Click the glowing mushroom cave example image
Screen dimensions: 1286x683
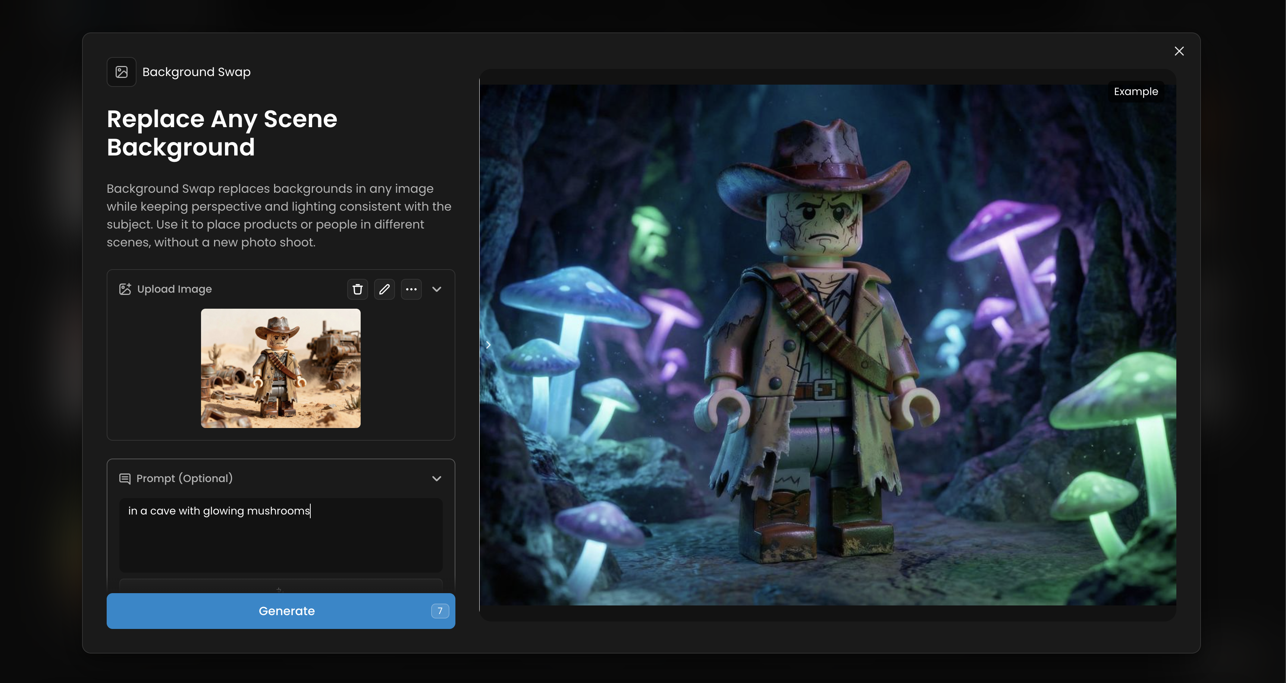coord(827,345)
